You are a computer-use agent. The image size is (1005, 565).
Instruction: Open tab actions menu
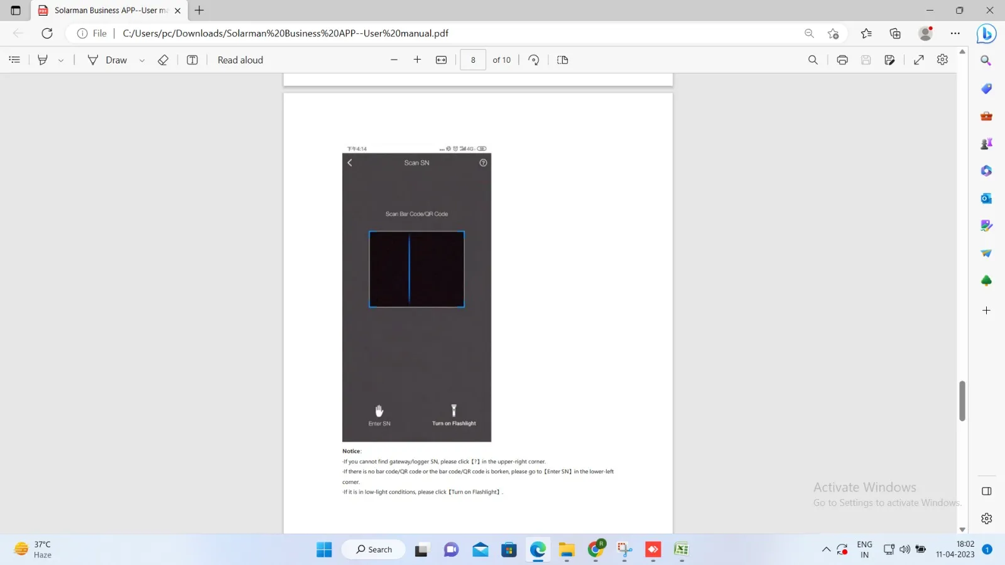[16, 10]
